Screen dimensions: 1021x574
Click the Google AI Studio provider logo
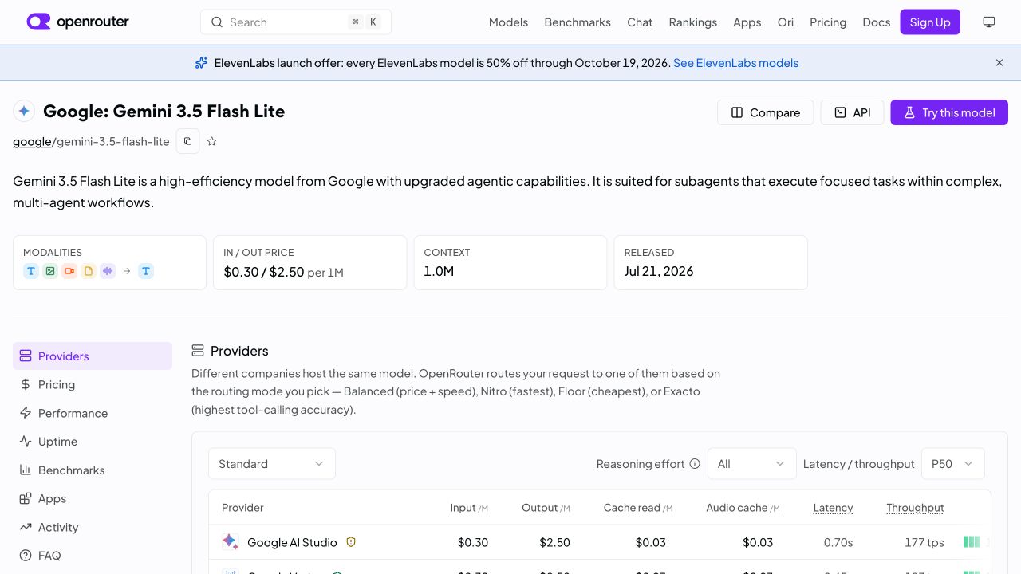click(x=230, y=542)
